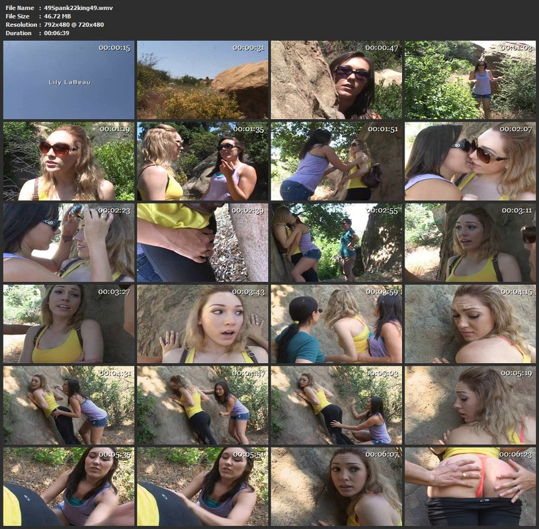Open the title frame thumbnail at 00:00:15
539x529 pixels.
[69, 80]
